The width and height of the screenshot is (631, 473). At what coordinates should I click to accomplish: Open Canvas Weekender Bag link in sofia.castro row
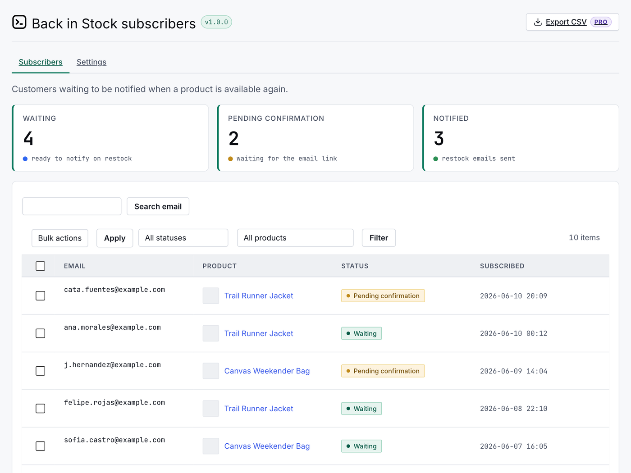[267, 446]
